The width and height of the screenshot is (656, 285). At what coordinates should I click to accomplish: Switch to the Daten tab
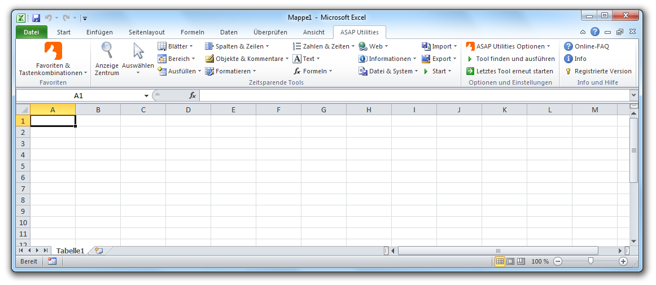point(229,32)
